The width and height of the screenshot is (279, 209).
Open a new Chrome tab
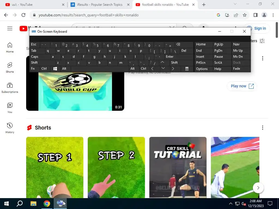click(204, 5)
